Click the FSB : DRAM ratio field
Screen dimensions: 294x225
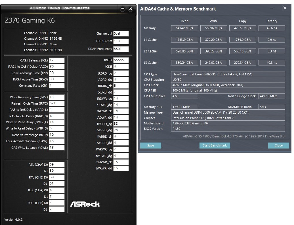[x=121, y=41]
